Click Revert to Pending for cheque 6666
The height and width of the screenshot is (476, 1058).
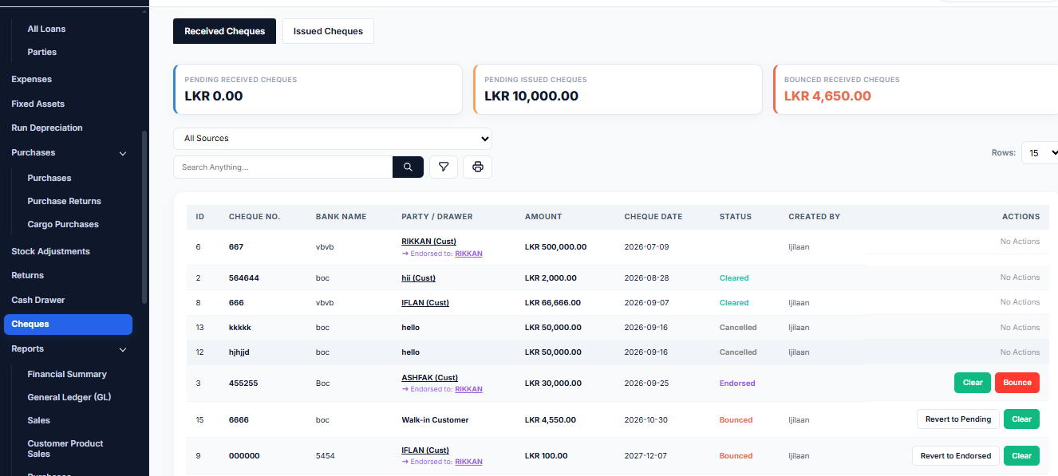[x=957, y=419]
